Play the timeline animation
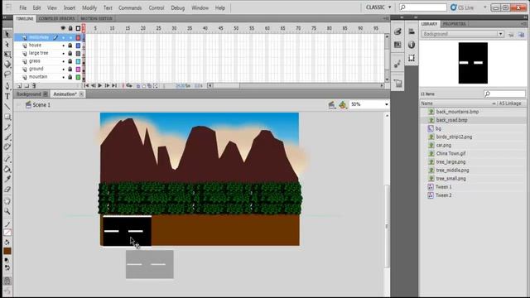 100,86
